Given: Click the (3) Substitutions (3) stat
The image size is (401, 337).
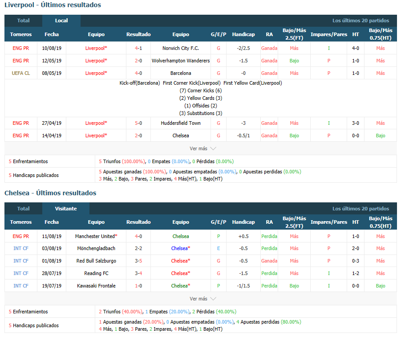Looking at the screenshot, I should click(x=201, y=113).
